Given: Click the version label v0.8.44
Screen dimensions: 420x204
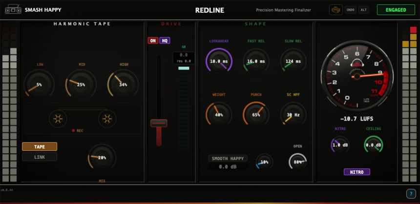Looking at the screenshot, I should pyautogui.click(x=6, y=190).
